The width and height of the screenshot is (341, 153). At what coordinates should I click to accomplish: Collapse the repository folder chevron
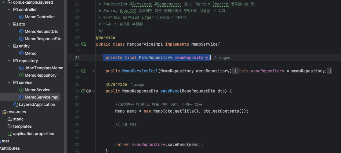coord(9,61)
